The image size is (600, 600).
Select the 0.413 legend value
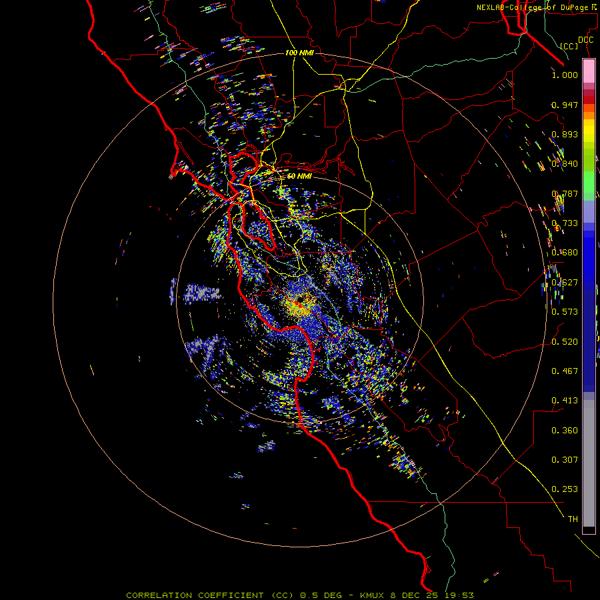565,401
